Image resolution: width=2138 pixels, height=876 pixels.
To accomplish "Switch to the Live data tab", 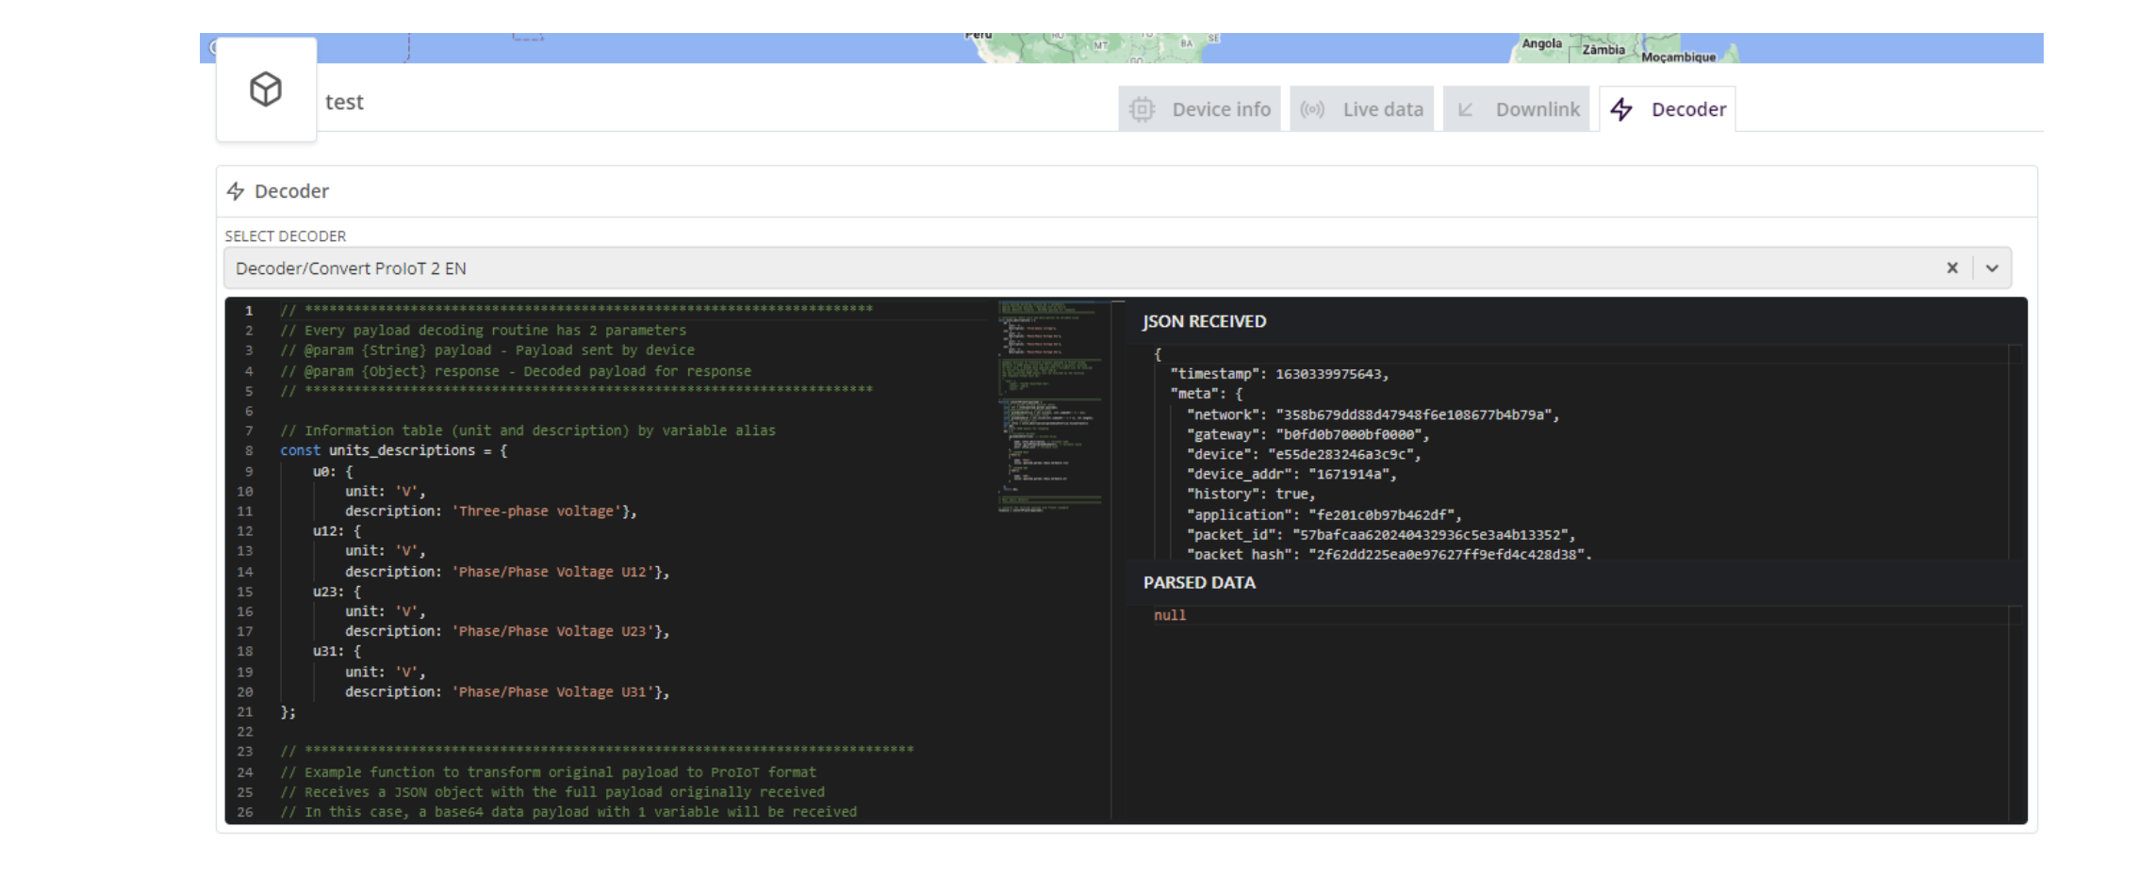I will point(1361,109).
